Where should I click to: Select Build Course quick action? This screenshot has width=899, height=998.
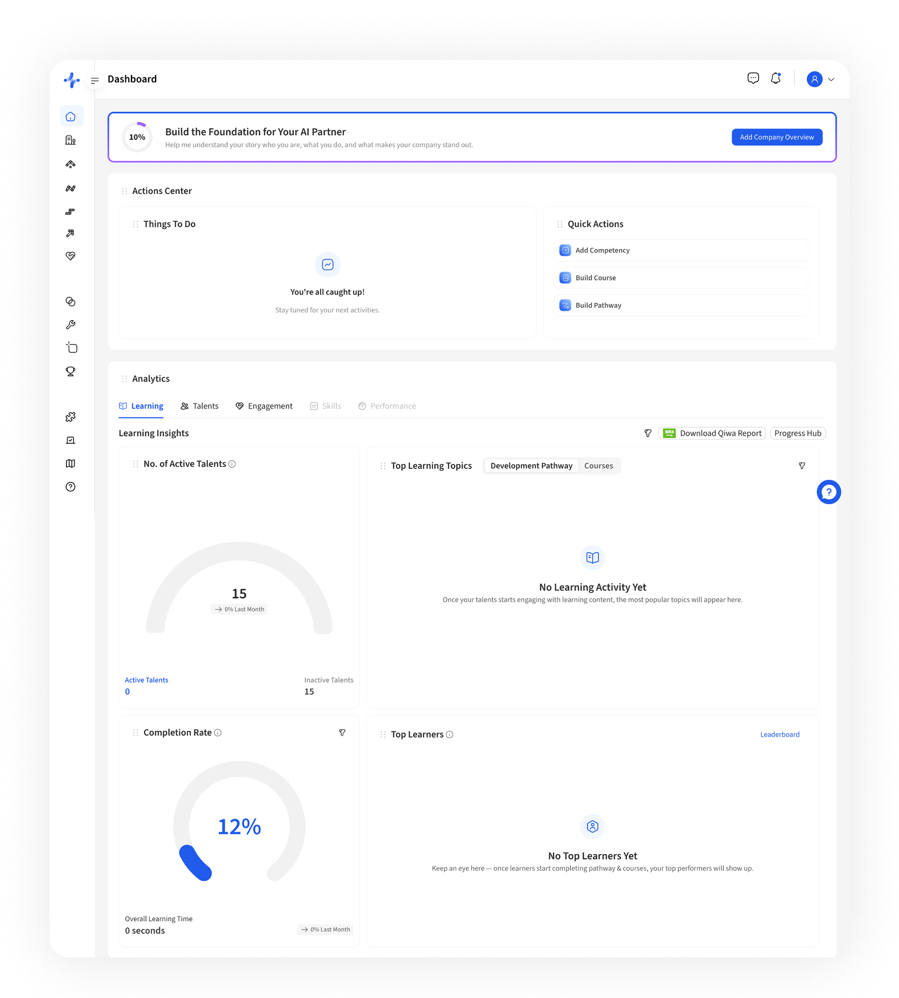[x=681, y=278]
